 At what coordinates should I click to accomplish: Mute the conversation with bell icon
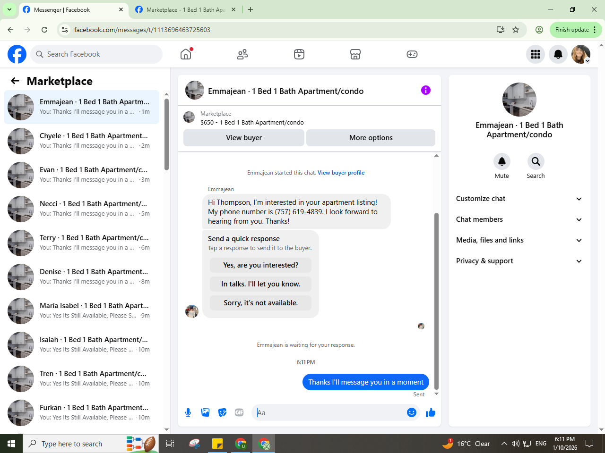click(502, 161)
